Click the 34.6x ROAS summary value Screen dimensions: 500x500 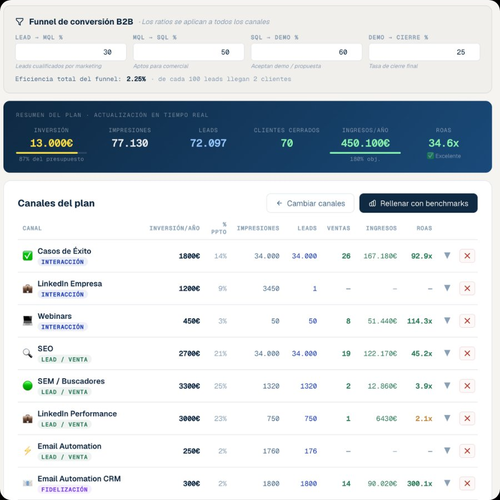(x=443, y=143)
